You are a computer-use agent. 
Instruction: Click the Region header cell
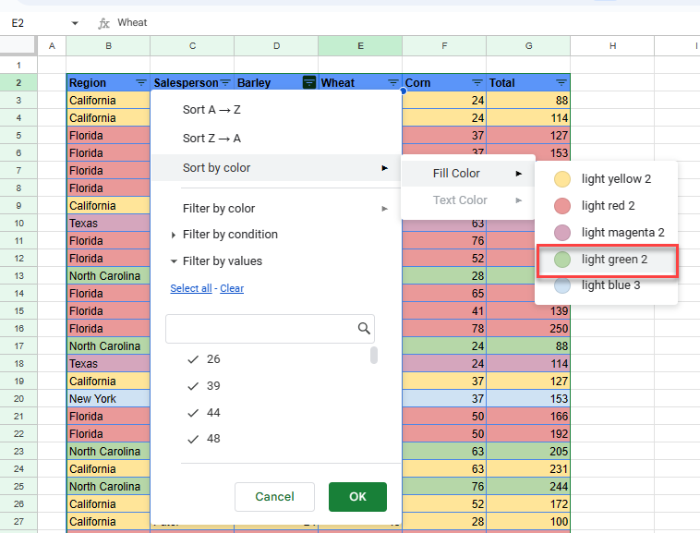[x=108, y=82]
